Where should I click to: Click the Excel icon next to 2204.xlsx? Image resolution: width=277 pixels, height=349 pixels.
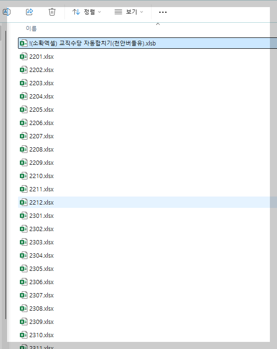24,97
